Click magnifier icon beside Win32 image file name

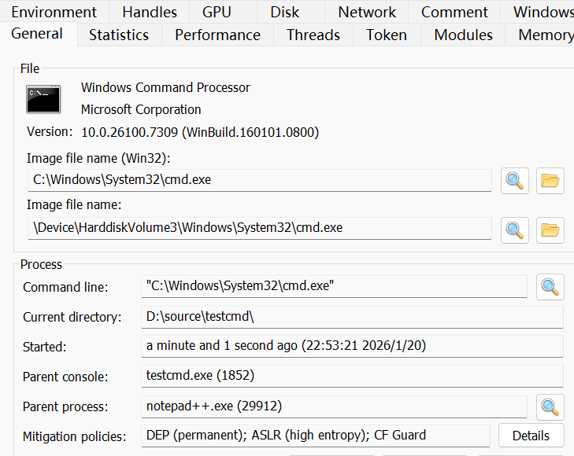[x=515, y=181]
